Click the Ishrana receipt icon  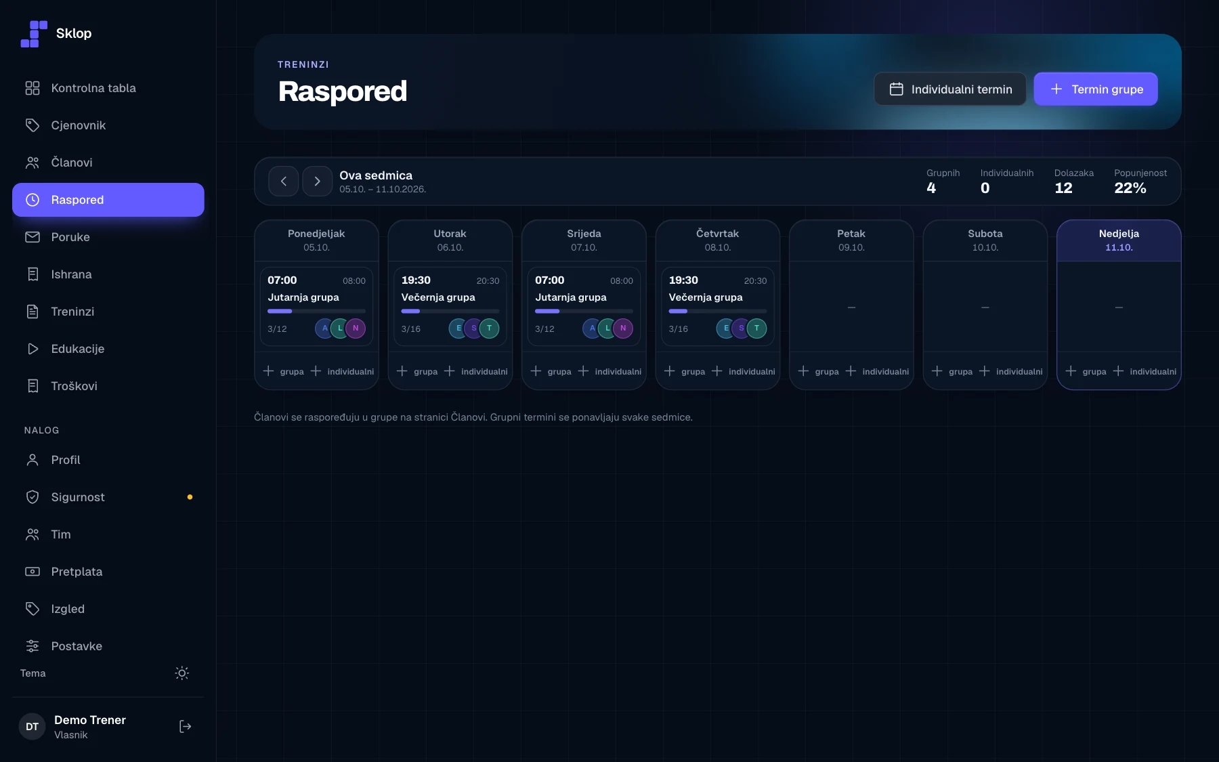(x=33, y=274)
